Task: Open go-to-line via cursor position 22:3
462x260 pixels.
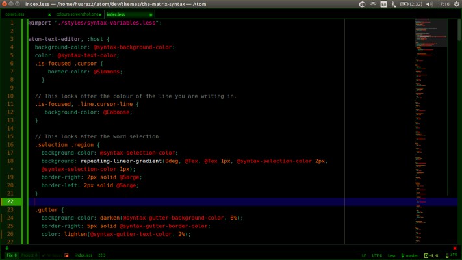Action: 101,255
